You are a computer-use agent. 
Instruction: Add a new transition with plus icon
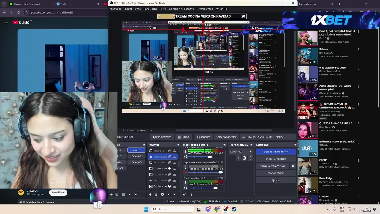[x=238, y=158]
